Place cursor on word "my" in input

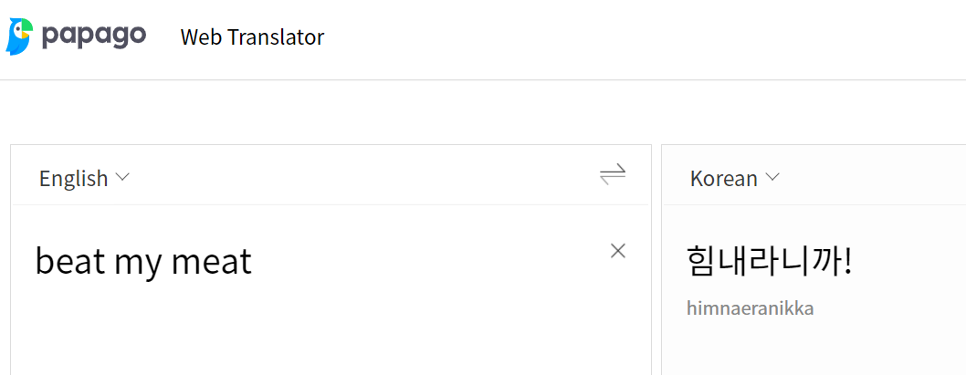click(137, 263)
